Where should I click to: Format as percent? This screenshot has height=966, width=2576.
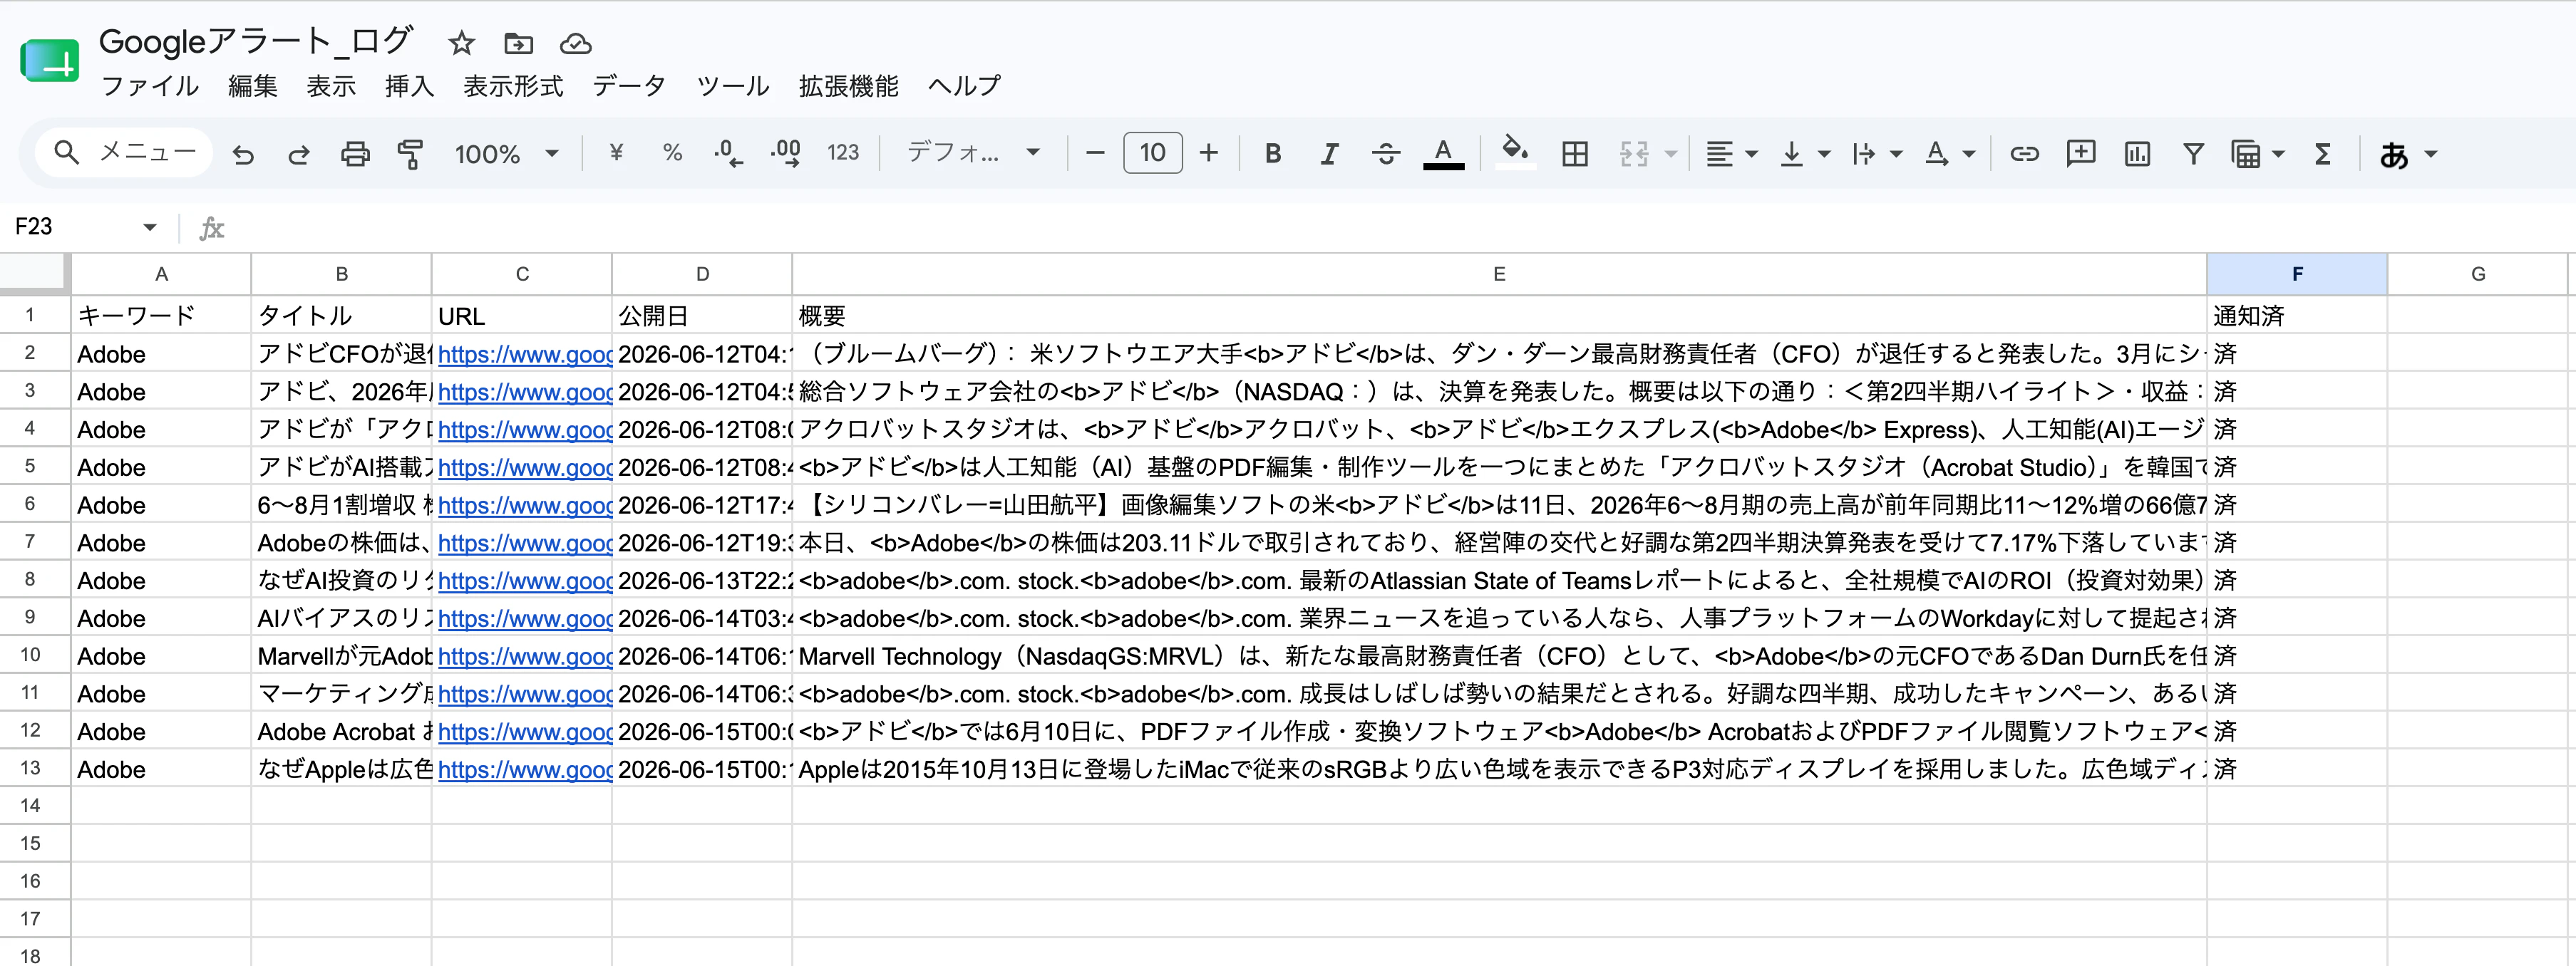point(672,153)
